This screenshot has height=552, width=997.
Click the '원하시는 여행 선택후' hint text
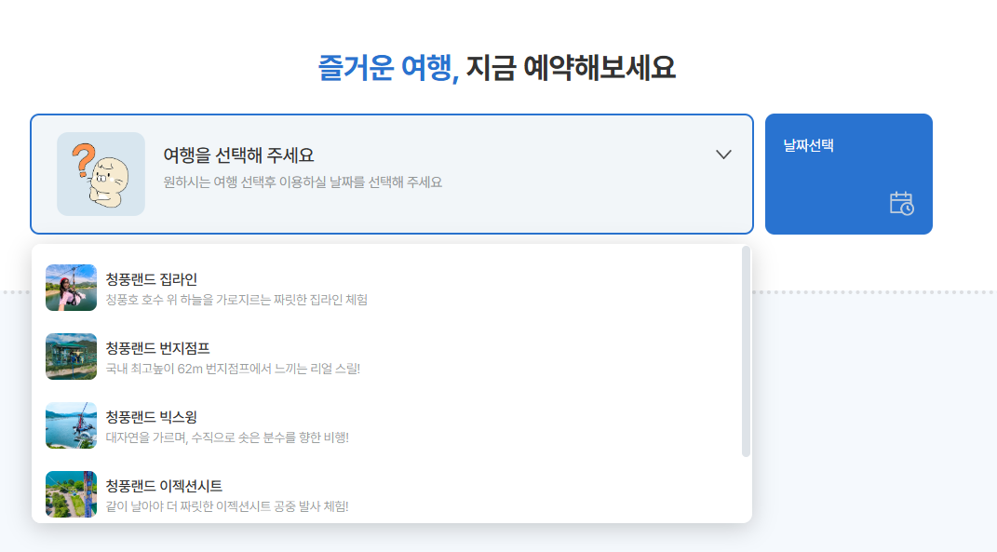[303, 182]
